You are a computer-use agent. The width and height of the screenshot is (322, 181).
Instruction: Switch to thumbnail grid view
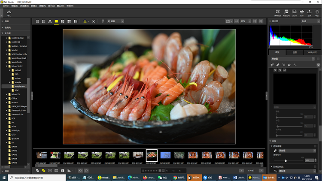pos(37,21)
